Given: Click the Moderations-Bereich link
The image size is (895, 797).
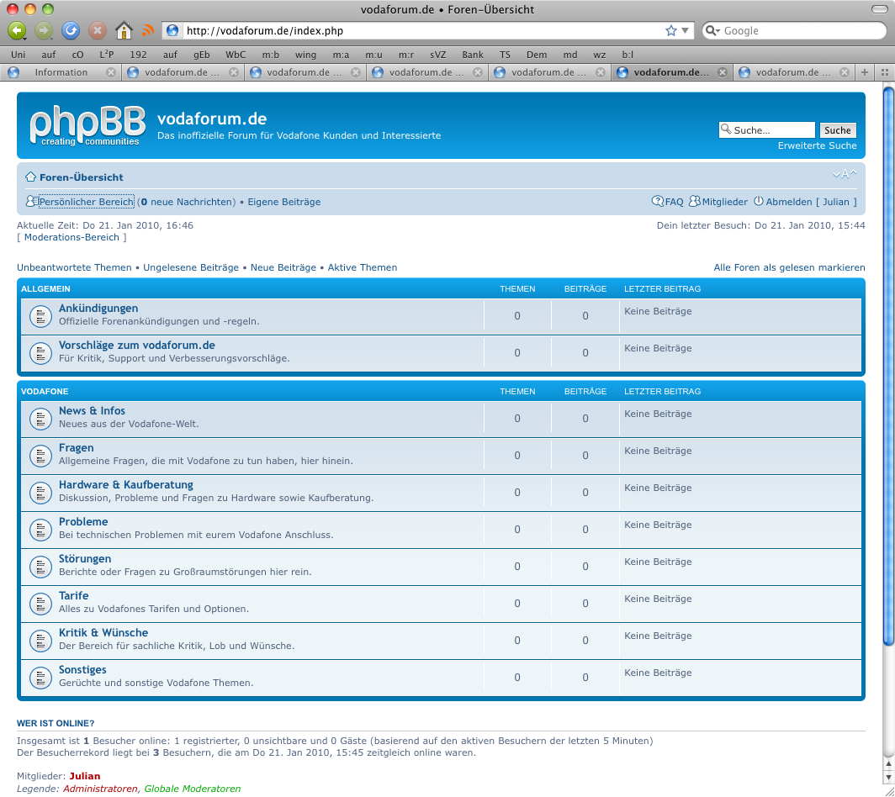Looking at the screenshot, I should tap(71, 237).
